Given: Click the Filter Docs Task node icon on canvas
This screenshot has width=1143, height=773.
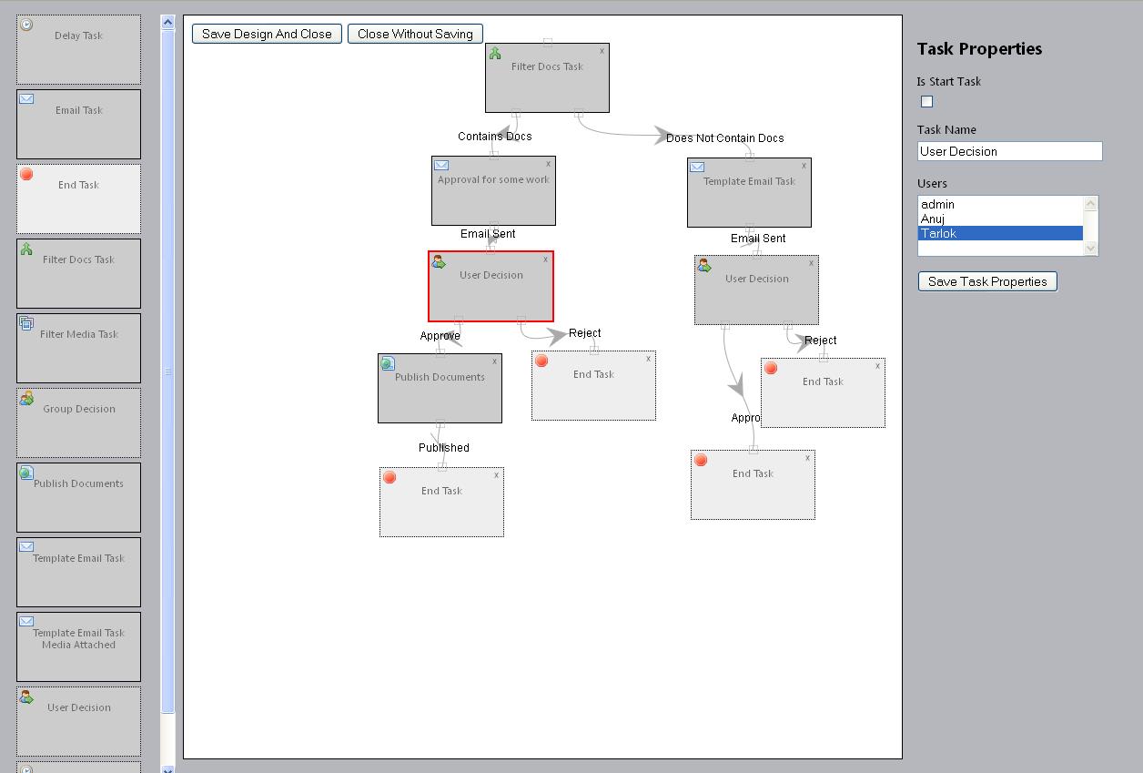Looking at the screenshot, I should pyautogui.click(x=495, y=54).
